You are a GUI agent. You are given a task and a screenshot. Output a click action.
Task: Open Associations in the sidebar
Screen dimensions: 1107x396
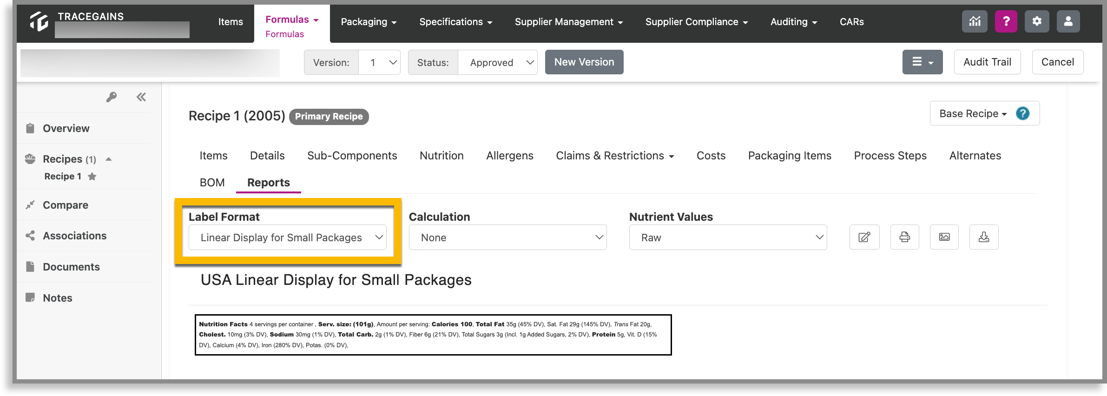coord(74,236)
